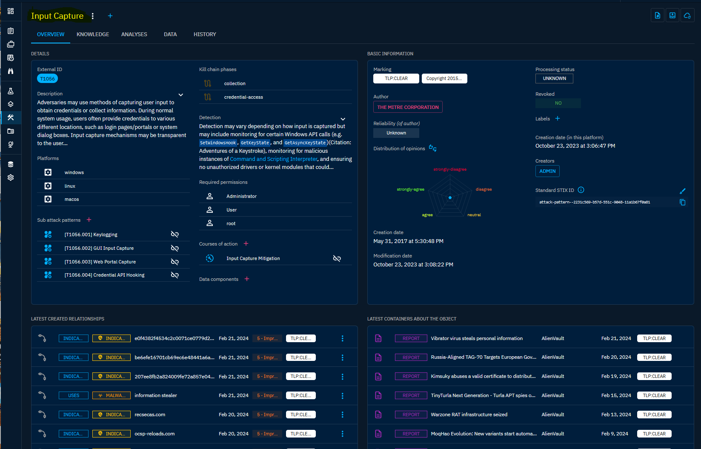Open the History tab
The image size is (701, 449).
tap(205, 34)
